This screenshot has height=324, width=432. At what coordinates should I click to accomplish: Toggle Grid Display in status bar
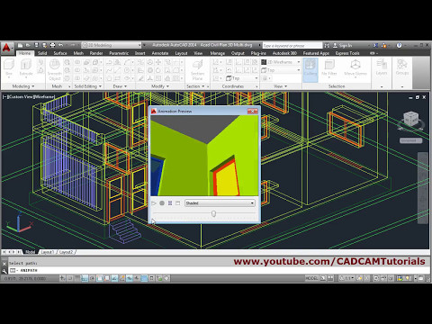[x=77, y=278]
